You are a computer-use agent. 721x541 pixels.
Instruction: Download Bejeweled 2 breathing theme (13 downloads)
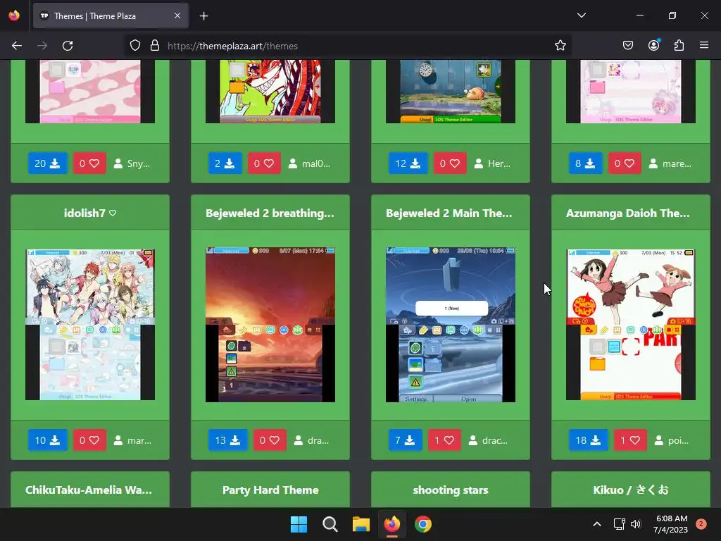point(227,440)
